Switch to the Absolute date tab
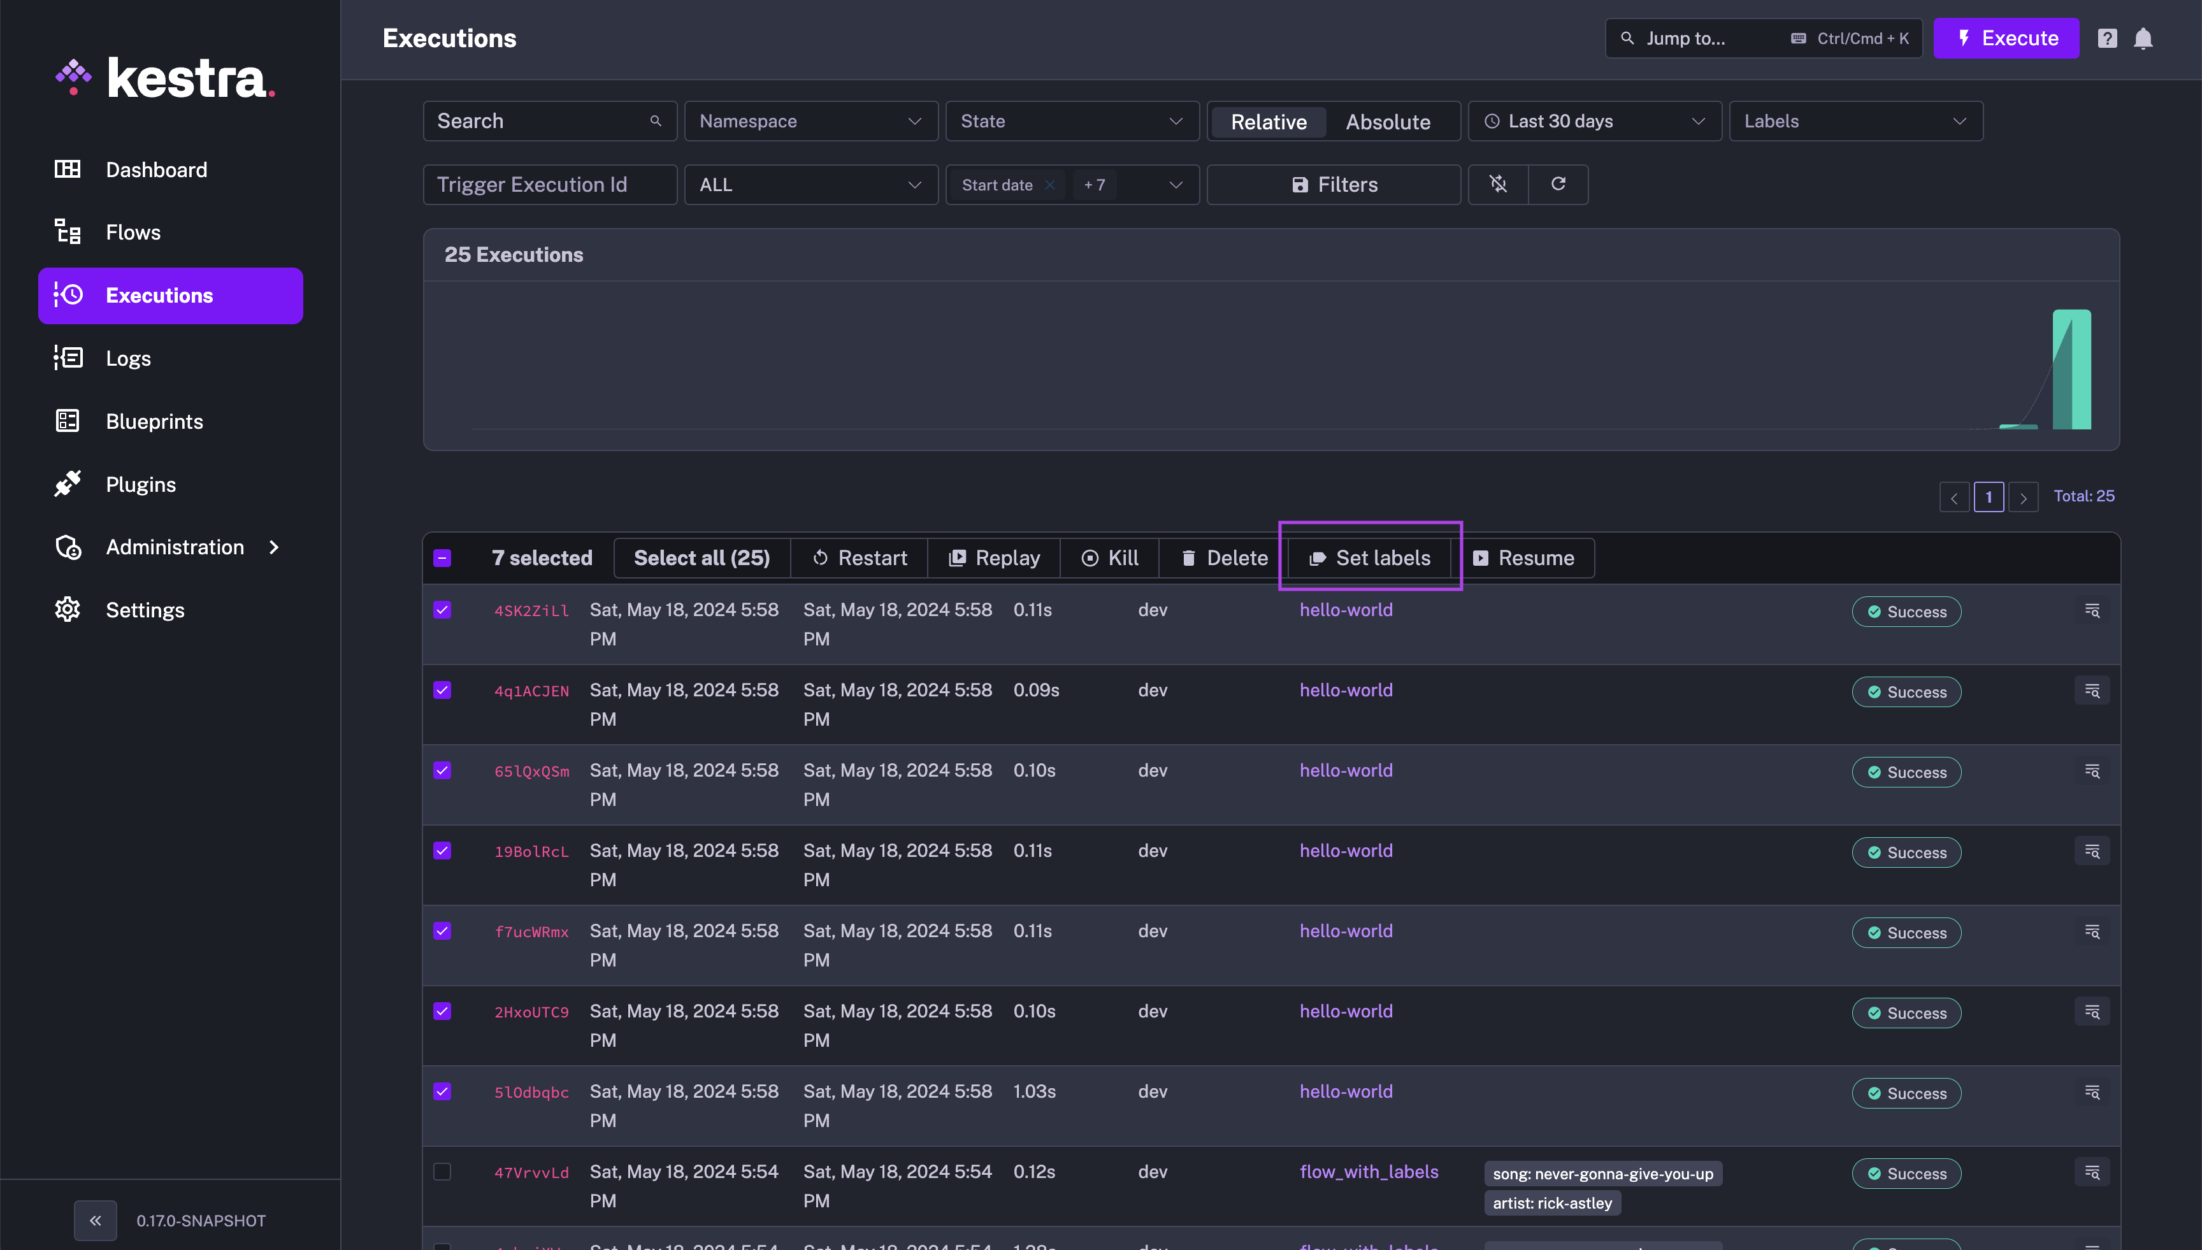The height and width of the screenshot is (1250, 2202). click(x=1387, y=122)
